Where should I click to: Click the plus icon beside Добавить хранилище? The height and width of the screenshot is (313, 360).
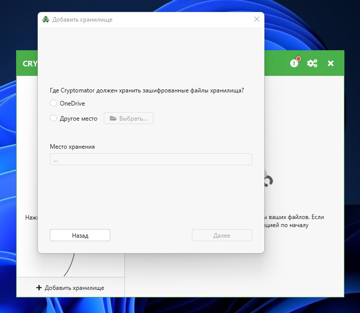[x=39, y=287]
